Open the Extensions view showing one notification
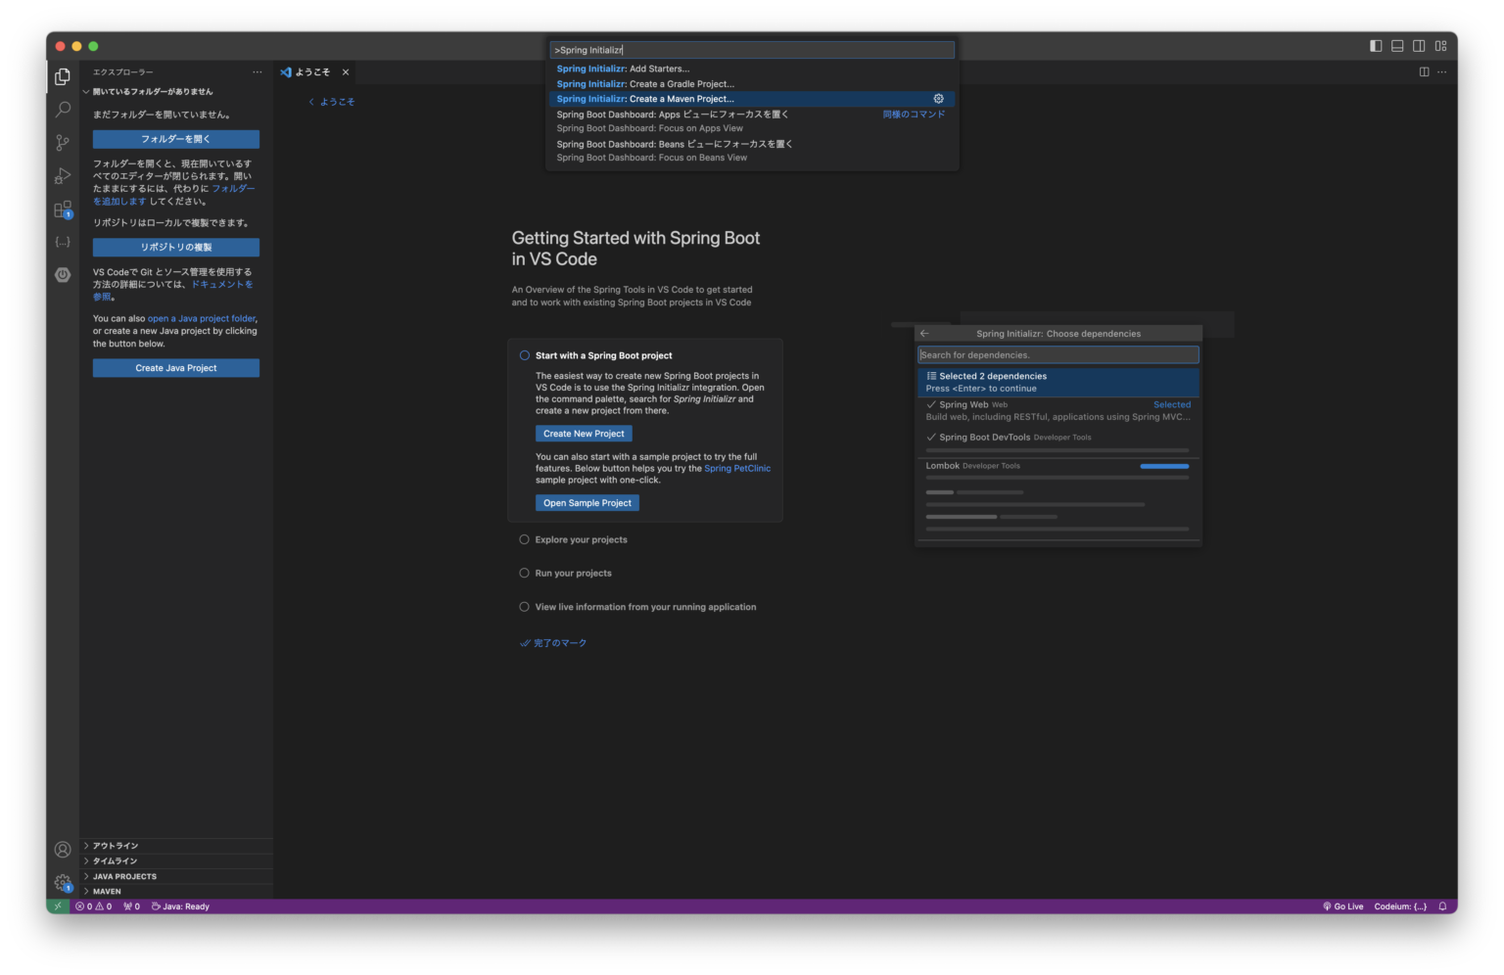Viewport: 1504px width, 975px height. pyautogui.click(x=62, y=209)
